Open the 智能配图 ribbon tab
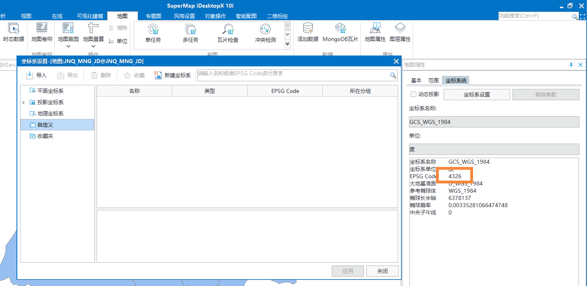The height and width of the screenshot is (286, 587). pyautogui.click(x=246, y=16)
